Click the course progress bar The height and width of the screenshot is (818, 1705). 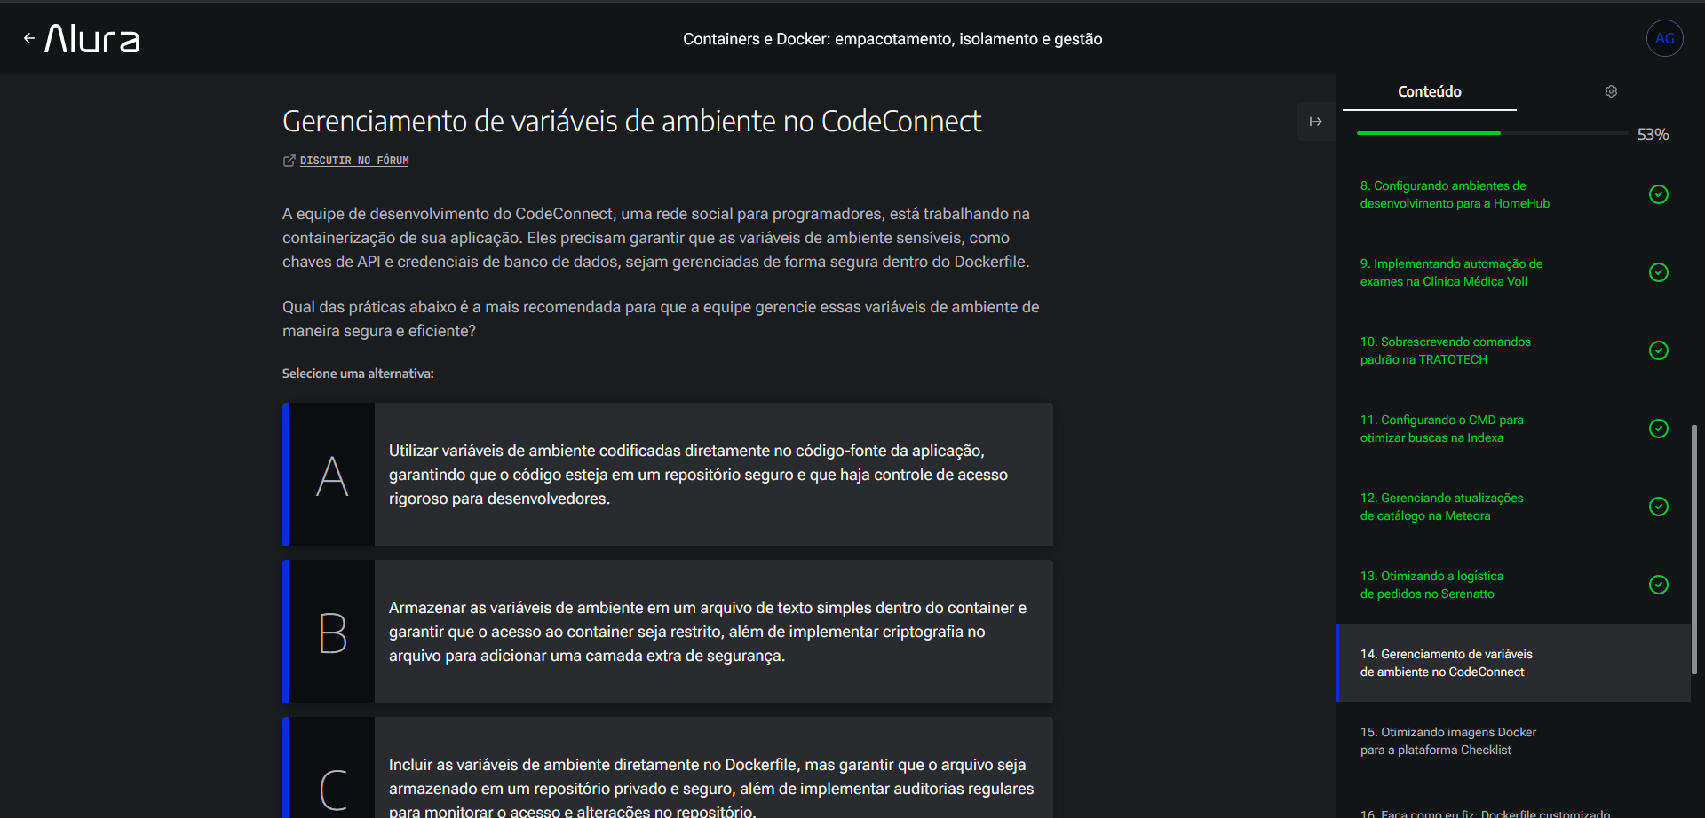pos(1492,133)
